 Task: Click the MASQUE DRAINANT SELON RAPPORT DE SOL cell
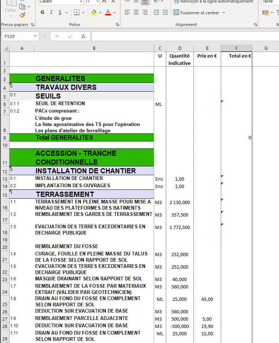coord(94,279)
